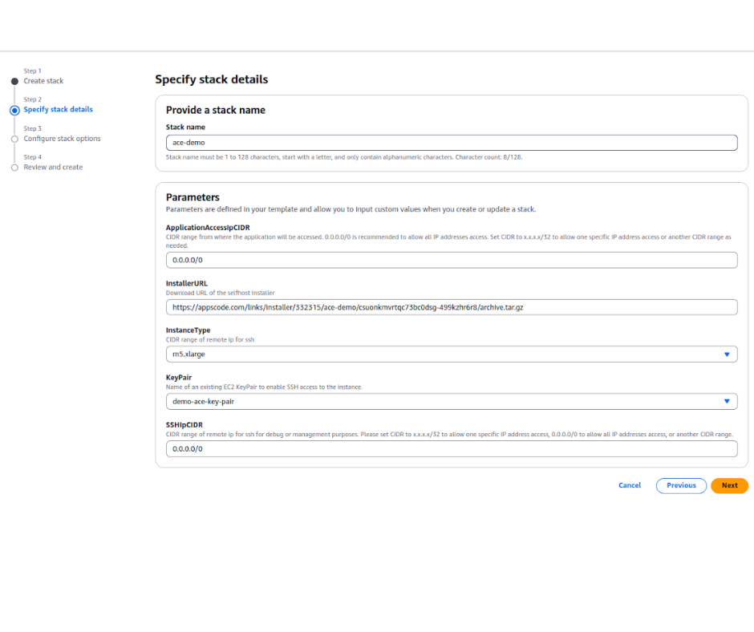The image size is (754, 632).
Task: Click the blue arrow in the KeyPair selector
Action: 727,401
